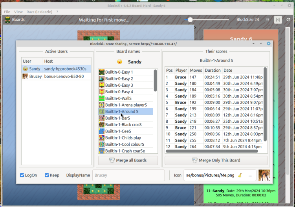The image size is (295, 207).
Task: Open the View menu
Action: pyautogui.click(x=18, y=12)
